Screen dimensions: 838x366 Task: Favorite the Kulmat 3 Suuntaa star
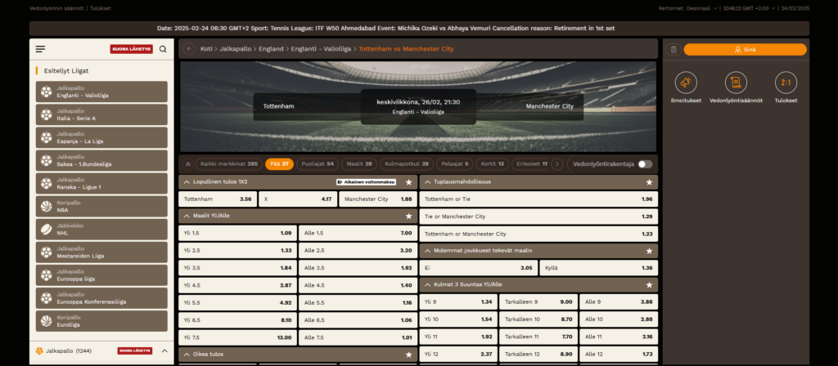point(649,285)
